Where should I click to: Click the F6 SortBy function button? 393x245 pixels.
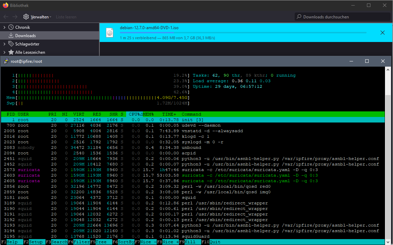(x=123, y=242)
